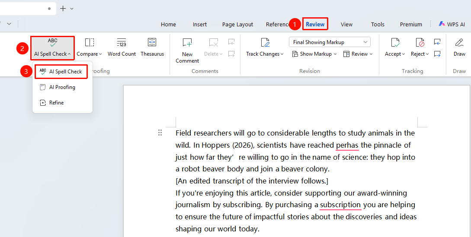Jump to the next tracked change icon
Screen dimensions: 471x237
pyautogui.click(x=437, y=54)
